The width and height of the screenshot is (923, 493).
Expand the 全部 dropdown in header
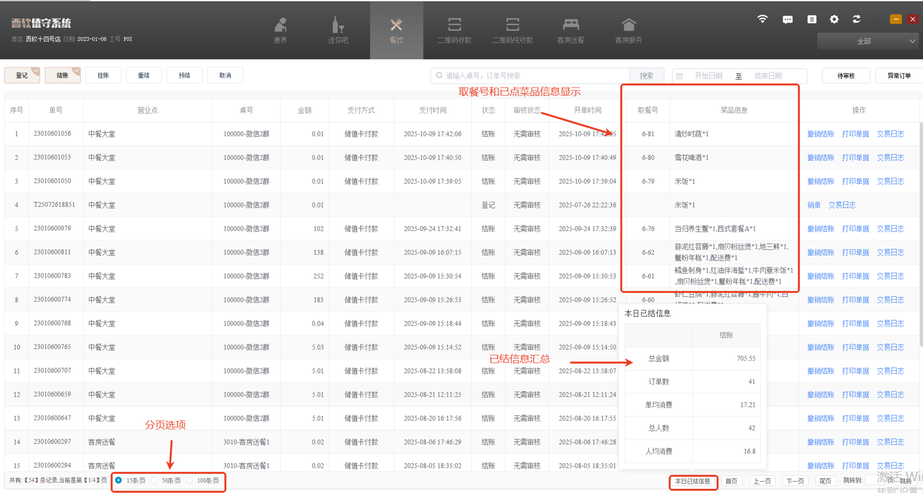coord(867,41)
